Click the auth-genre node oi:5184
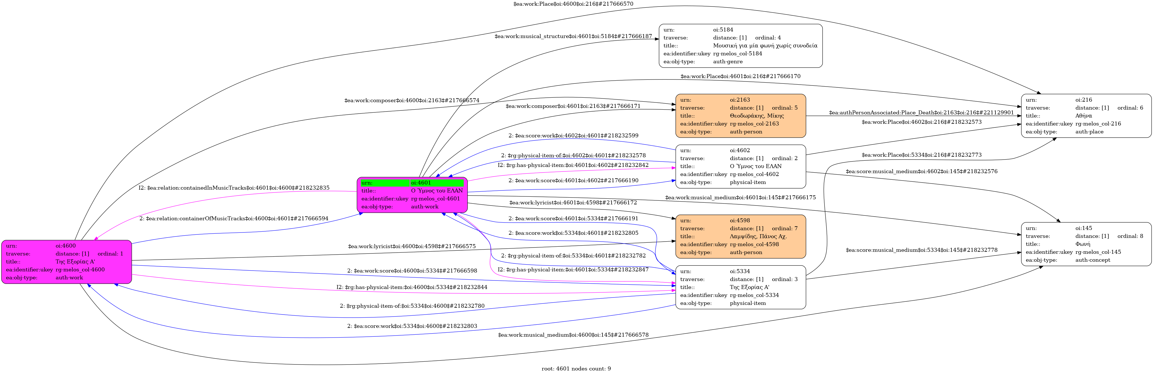 740,46
